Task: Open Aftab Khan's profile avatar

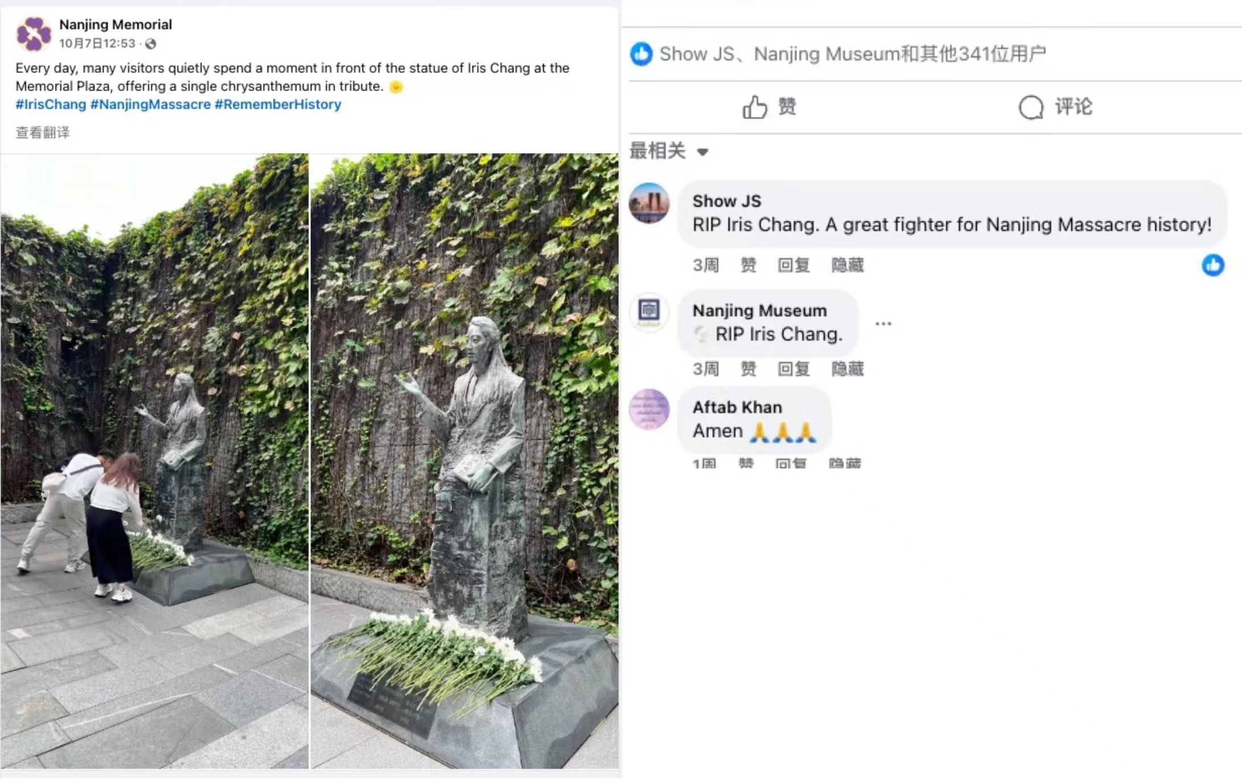Action: pos(649,409)
